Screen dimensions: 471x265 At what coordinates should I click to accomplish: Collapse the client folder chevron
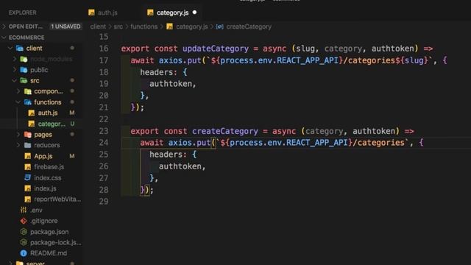10,48
